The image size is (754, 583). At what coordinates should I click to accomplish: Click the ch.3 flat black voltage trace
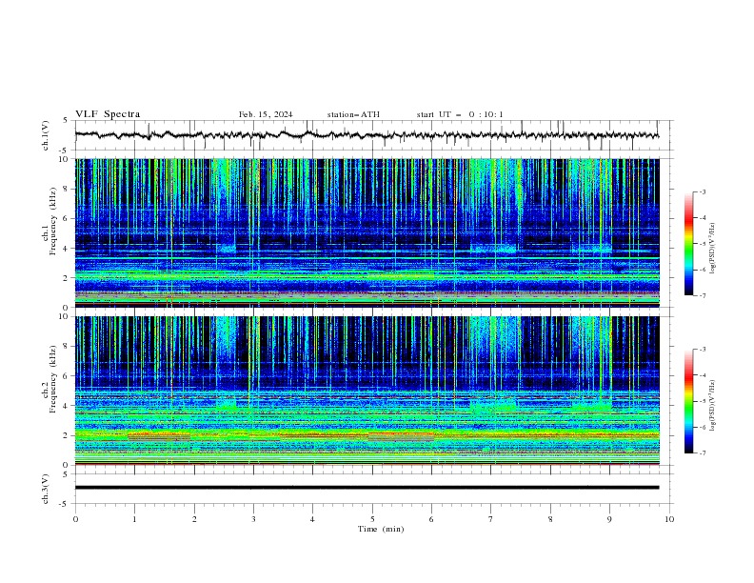click(367, 488)
